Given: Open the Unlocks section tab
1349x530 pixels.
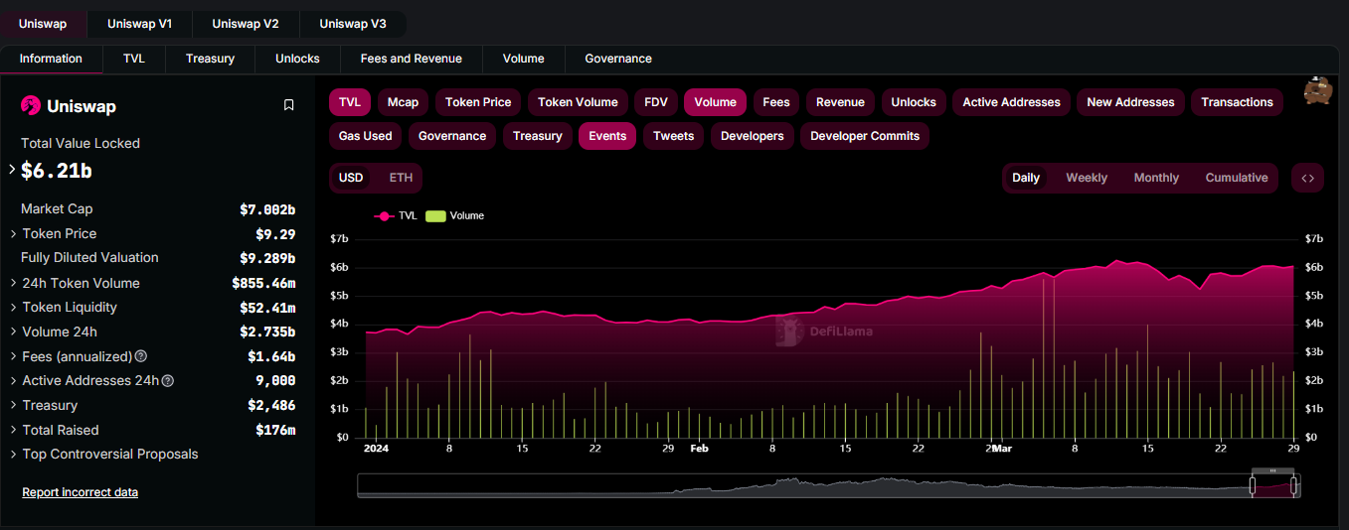Looking at the screenshot, I should pos(298,59).
